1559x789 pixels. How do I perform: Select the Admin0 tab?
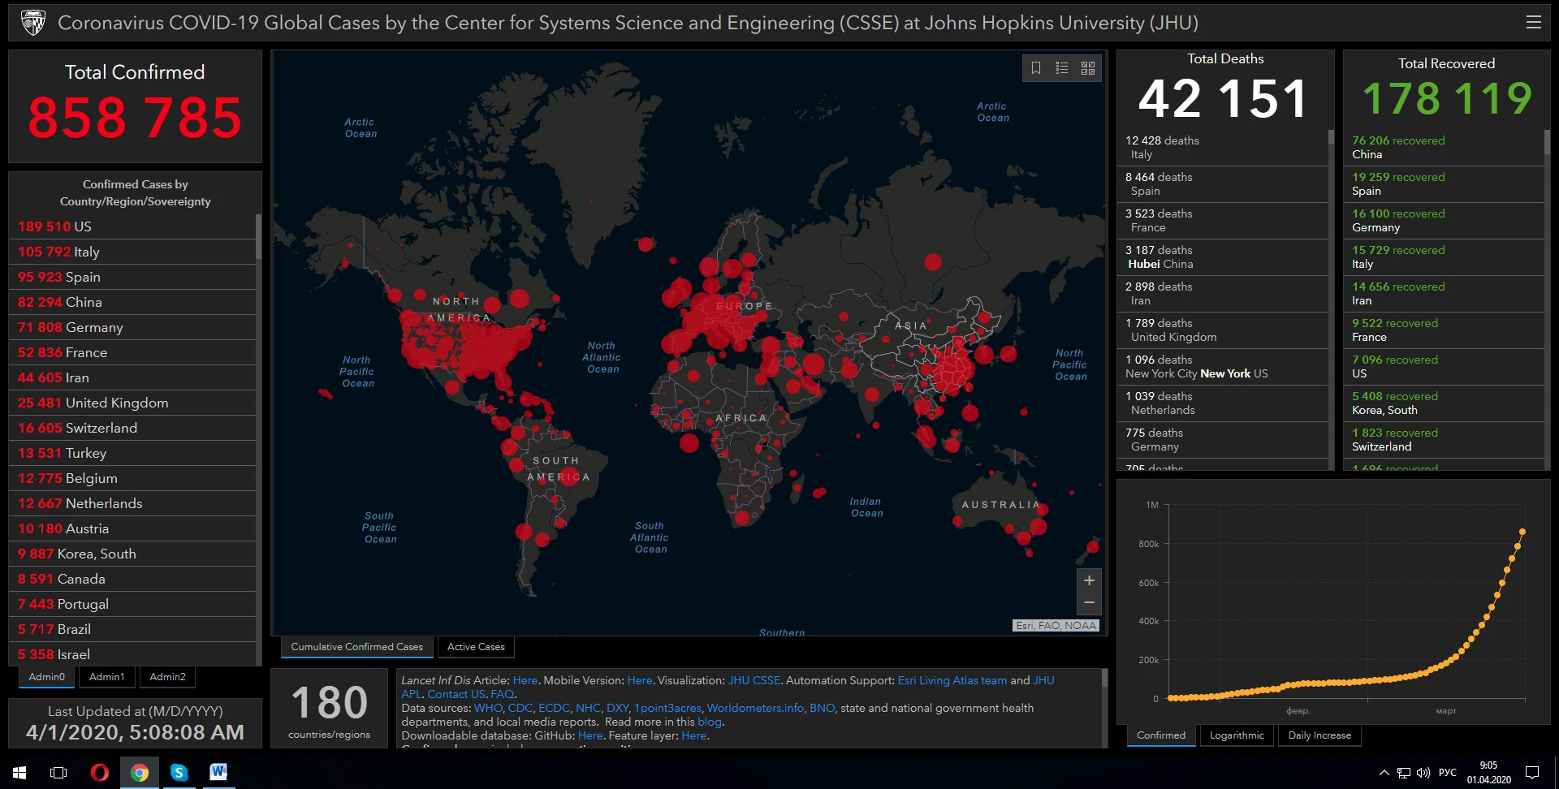coord(46,677)
